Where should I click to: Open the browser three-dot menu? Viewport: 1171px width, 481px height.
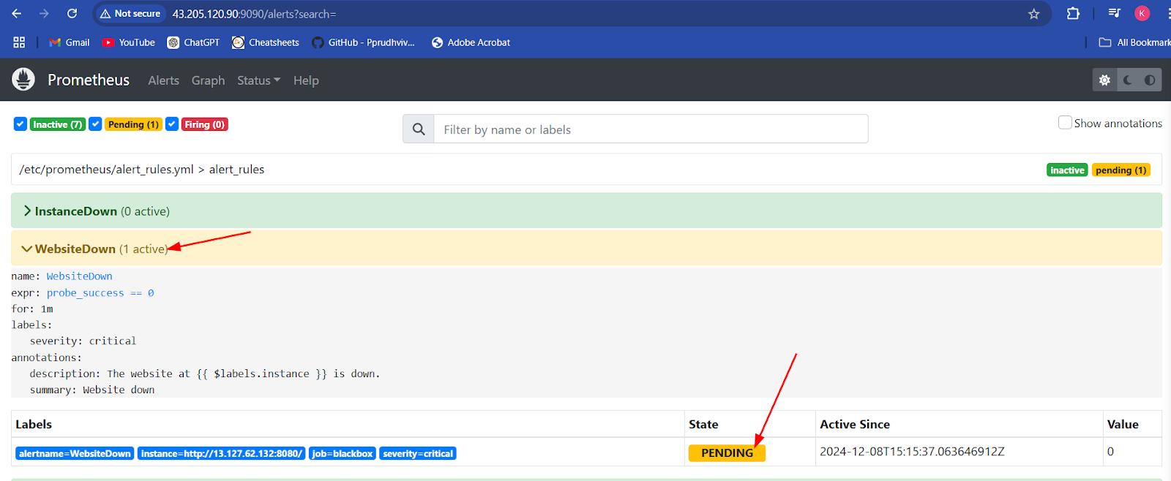(x=1168, y=13)
